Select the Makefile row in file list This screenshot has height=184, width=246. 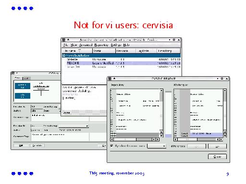pos(123,59)
